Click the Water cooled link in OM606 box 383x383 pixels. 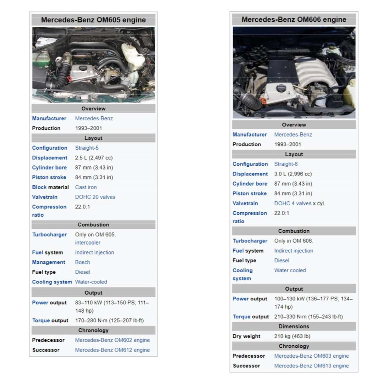[x=290, y=270]
